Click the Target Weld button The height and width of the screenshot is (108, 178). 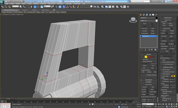(x=153, y=92)
